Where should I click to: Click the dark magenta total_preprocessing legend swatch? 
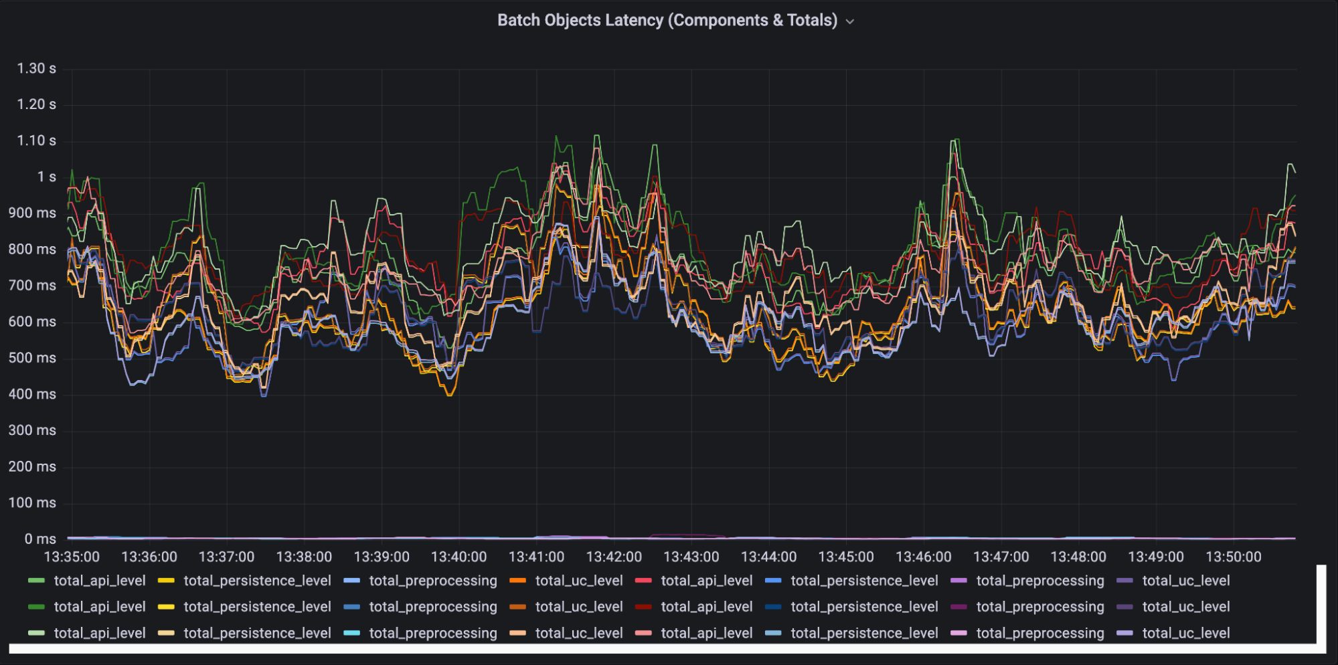958,607
